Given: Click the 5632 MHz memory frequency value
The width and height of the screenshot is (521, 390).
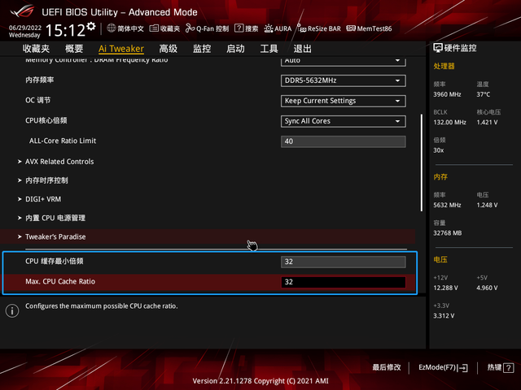Looking at the screenshot, I should pos(447,206).
